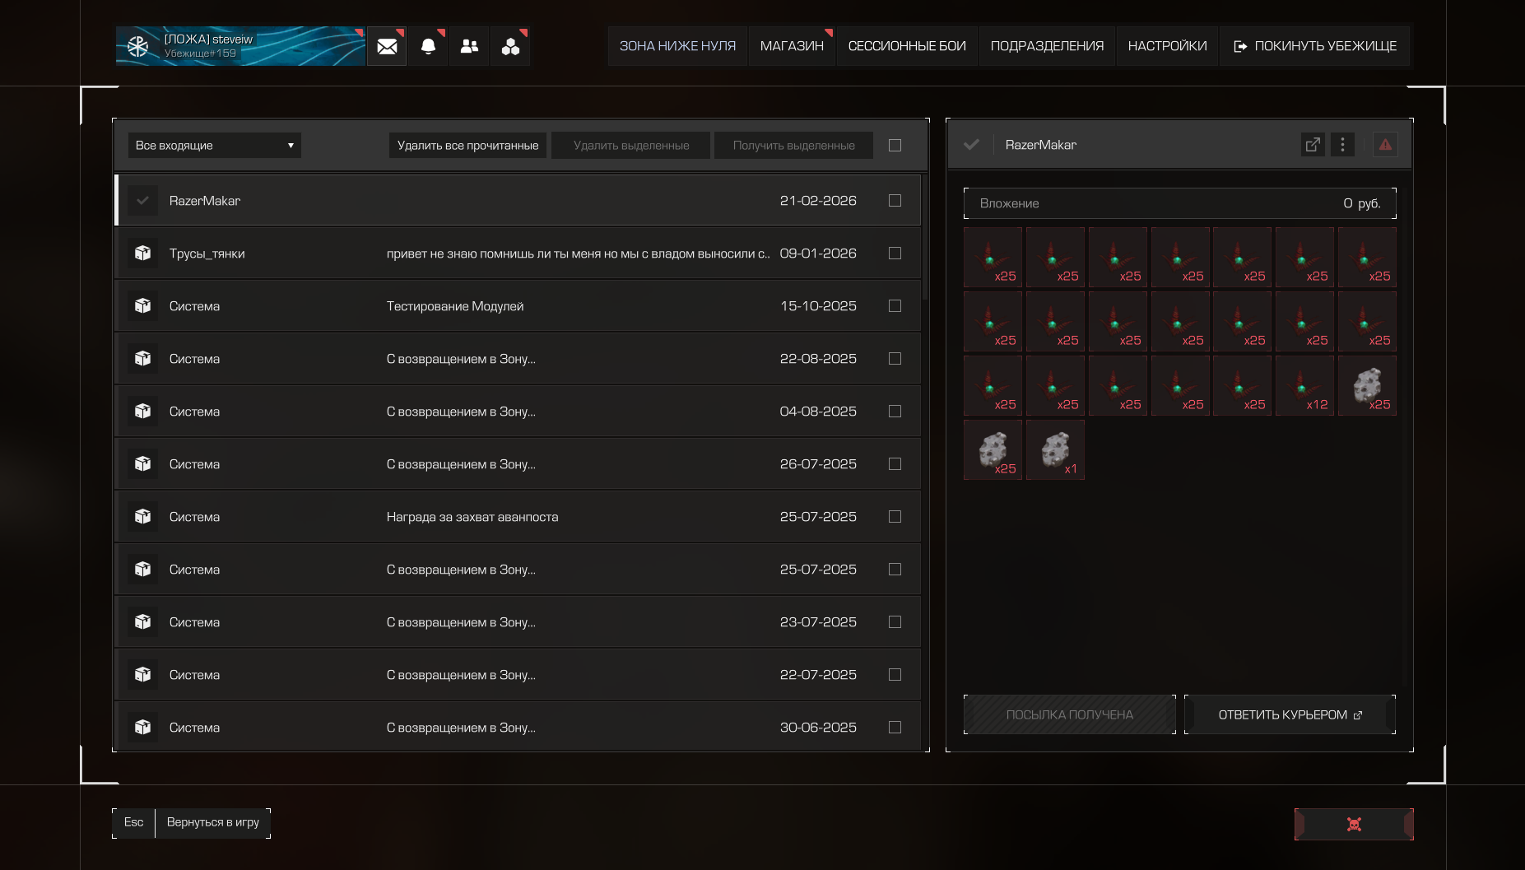
Task: Open the Настройки menu item
Action: click(x=1167, y=46)
